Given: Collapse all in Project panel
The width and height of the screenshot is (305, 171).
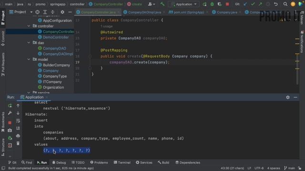Looking at the screenshot, I should [x=52, y=12].
